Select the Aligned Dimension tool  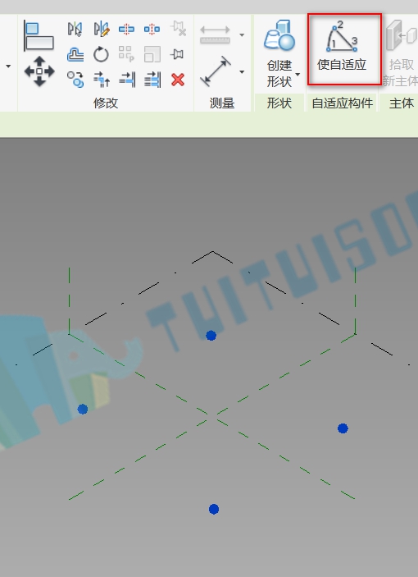pos(216,71)
